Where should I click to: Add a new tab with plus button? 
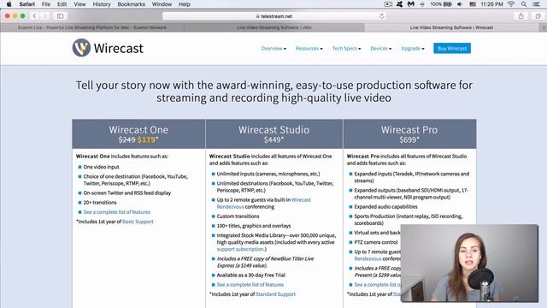coord(544,27)
